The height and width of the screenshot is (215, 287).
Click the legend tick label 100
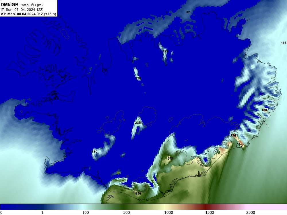86,212
